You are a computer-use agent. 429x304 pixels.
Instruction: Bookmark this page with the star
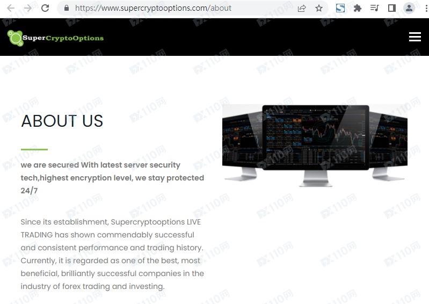[x=319, y=9]
